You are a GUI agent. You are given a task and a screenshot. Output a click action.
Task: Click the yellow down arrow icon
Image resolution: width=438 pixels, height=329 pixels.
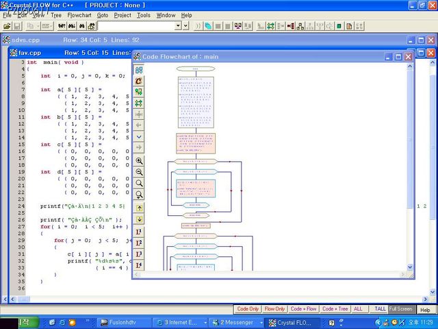tap(139, 219)
